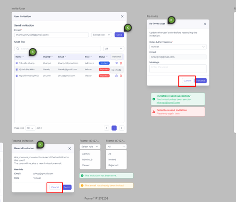Screen dimensions: 236x202
Task: Close the User invitation dialog
Action: coord(122,17)
